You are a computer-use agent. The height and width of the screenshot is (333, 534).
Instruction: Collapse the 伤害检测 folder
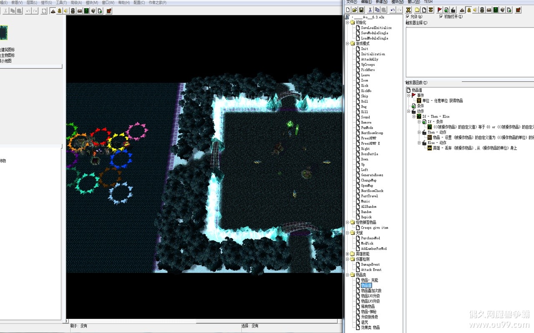(x=348, y=259)
